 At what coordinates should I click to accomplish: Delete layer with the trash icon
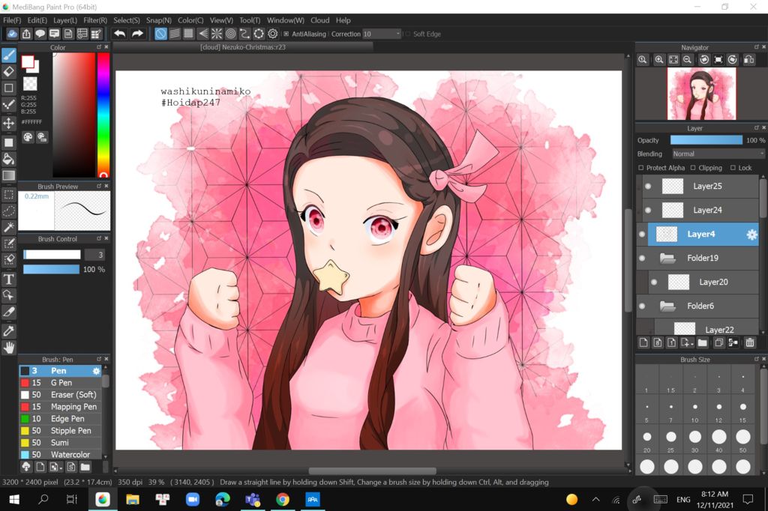click(750, 342)
